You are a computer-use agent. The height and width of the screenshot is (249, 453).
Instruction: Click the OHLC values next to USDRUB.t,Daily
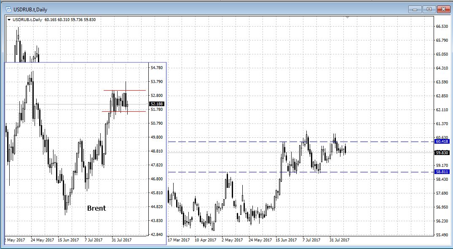70,19
